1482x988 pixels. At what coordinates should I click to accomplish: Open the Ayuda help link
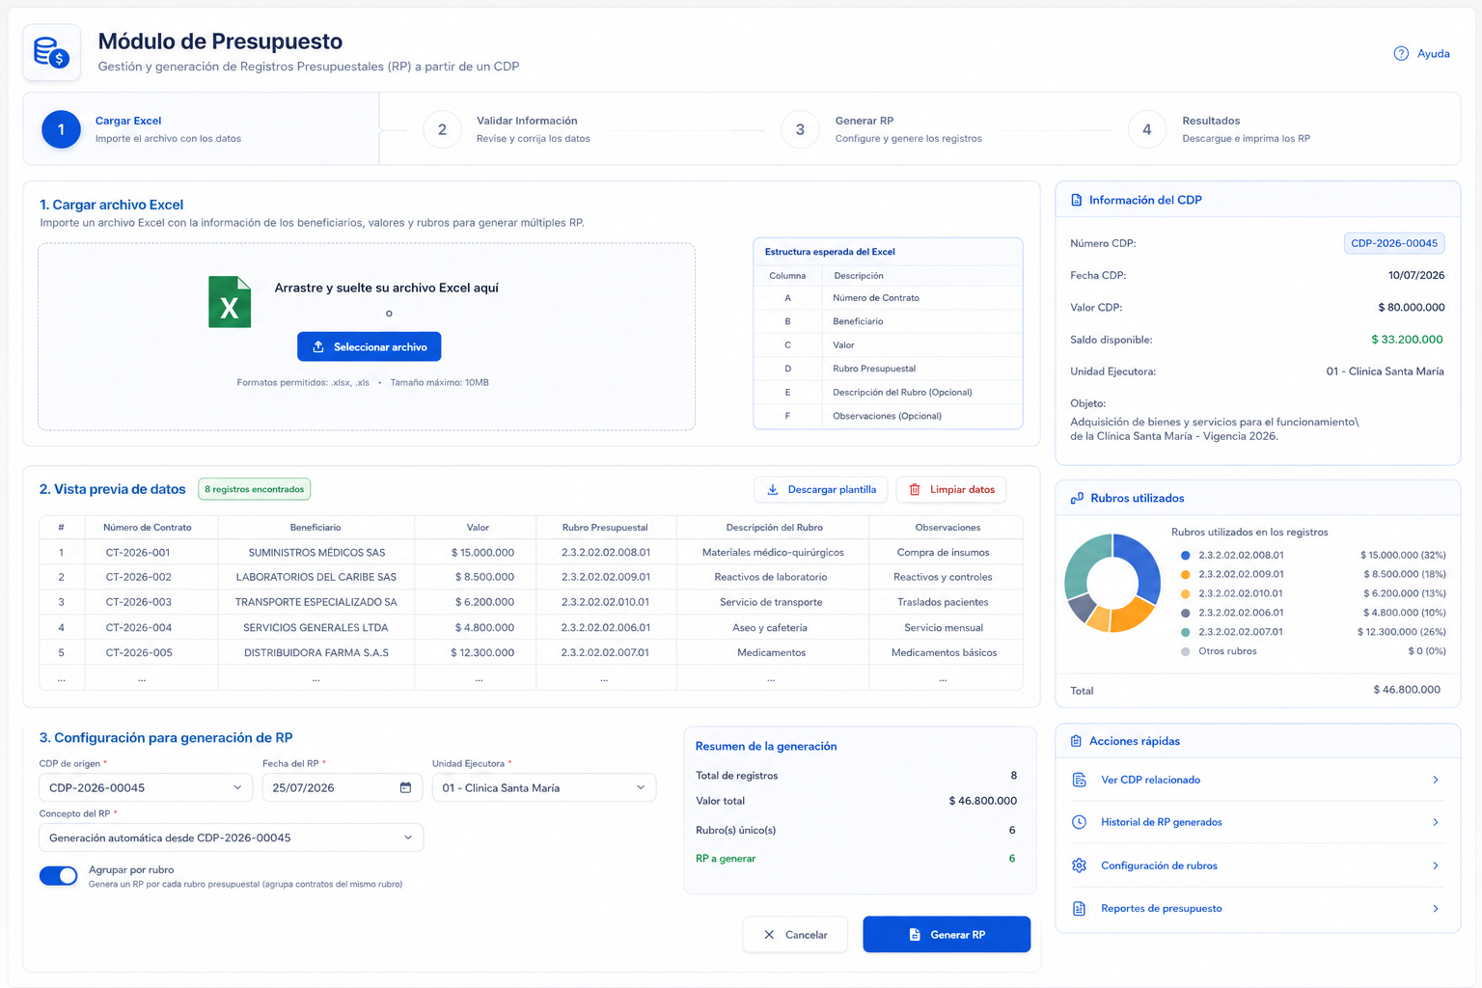pyautogui.click(x=1422, y=54)
